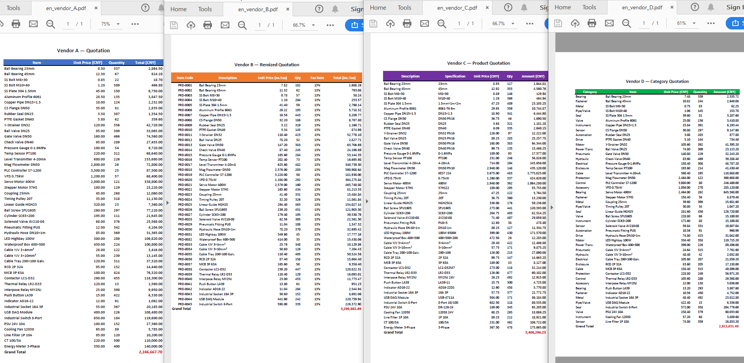Print the en_vendor_A.pdf document
The height and width of the screenshot is (363, 744).
point(16,24)
